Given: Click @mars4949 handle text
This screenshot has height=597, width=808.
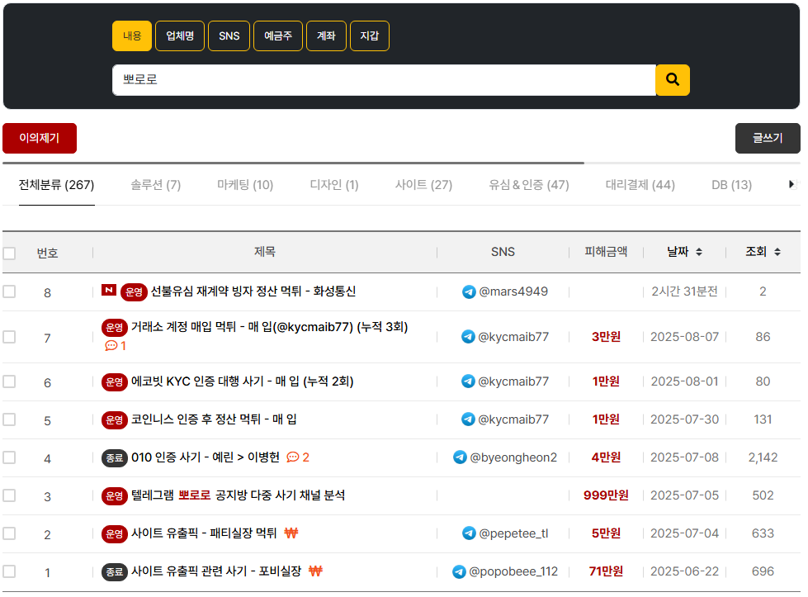Looking at the screenshot, I should coord(513,291).
